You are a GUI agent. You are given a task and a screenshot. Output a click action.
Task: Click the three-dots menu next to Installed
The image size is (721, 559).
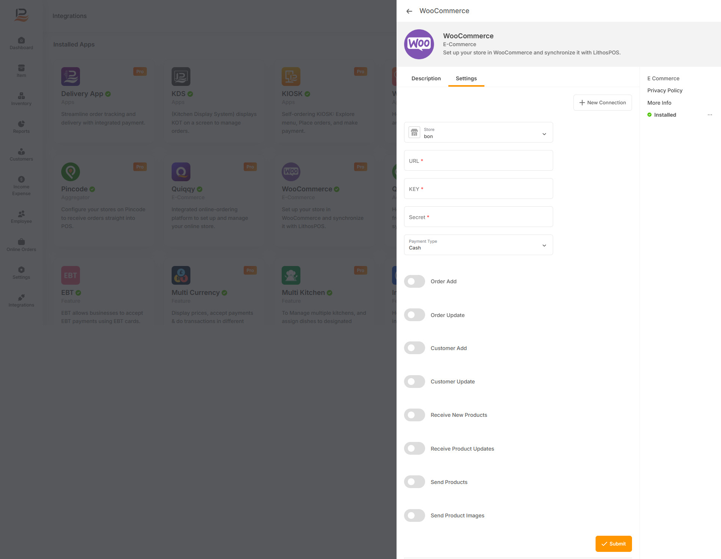coord(710,115)
